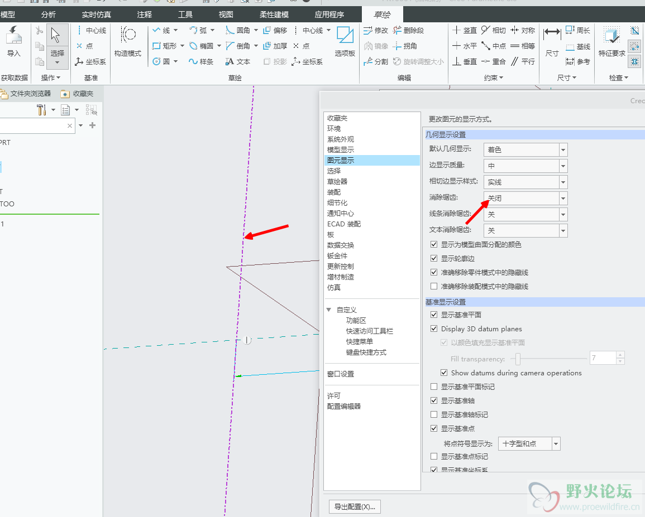This screenshot has height=517, width=645.
Task: Switch to 实时仿真 ribbon tab
Action: click(x=96, y=15)
